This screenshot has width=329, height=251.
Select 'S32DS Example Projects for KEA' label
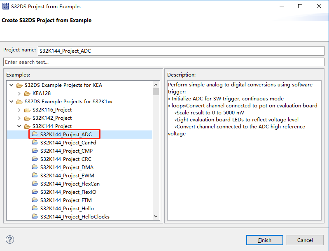[x=63, y=85]
